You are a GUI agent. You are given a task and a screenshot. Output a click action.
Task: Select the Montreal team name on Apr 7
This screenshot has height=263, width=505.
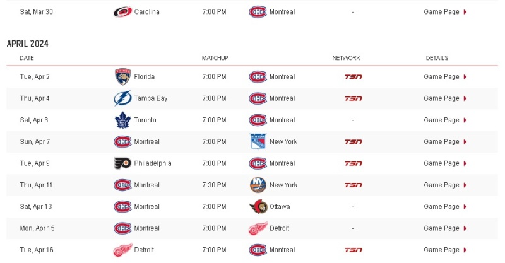147,142
